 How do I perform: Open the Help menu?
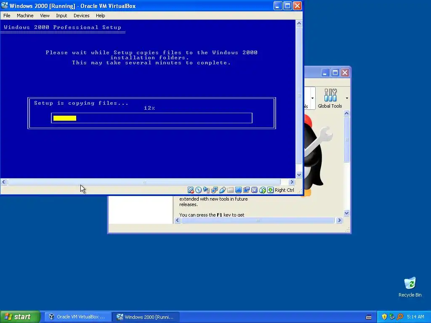click(100, 16)
